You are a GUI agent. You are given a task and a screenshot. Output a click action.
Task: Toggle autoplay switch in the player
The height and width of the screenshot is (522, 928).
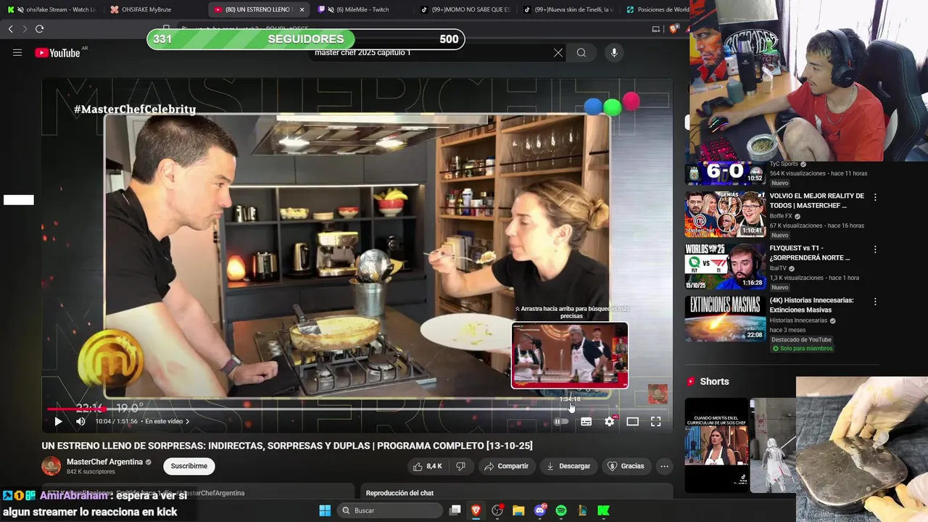click(x=561, y=421)
